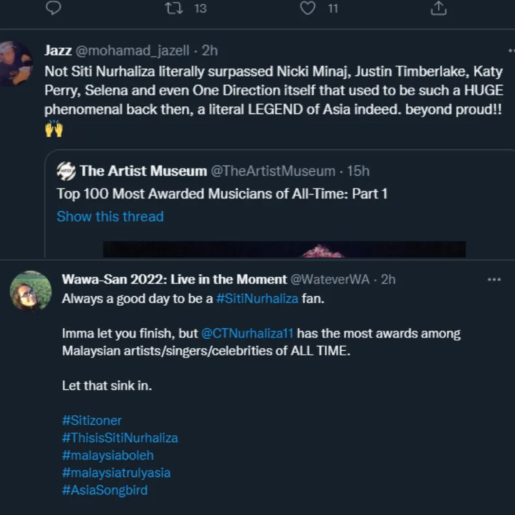Viewport: 515px width, 515px height.
Task: Click the reply speech bubble icon
Action: click(55, 8)
